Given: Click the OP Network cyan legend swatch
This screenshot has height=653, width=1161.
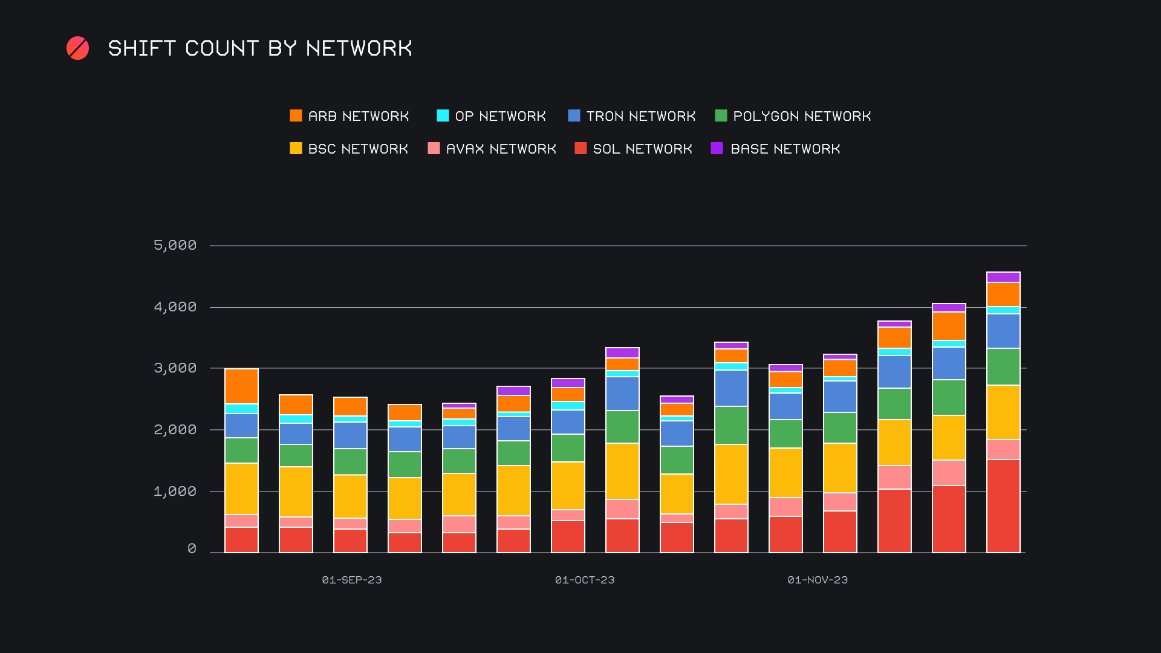Looking at the screenshot, I should tap(443, 115).
